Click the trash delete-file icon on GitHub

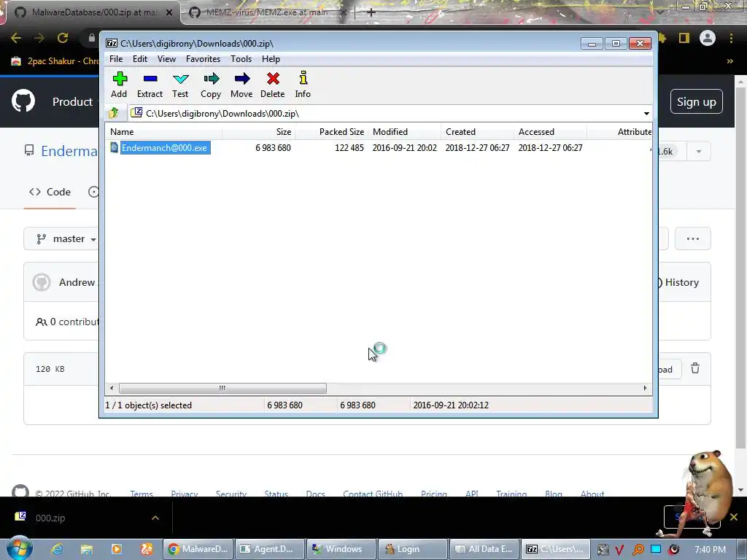pos(695,368)
